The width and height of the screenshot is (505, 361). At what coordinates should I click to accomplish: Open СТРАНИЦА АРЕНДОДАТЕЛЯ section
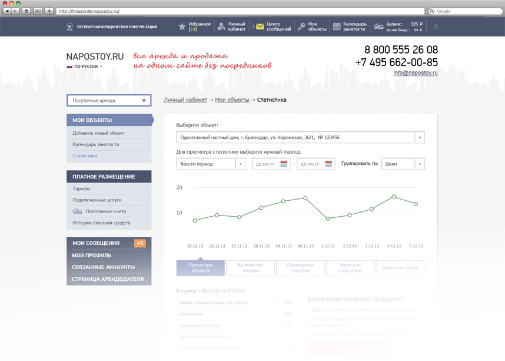tap(108, 279)
